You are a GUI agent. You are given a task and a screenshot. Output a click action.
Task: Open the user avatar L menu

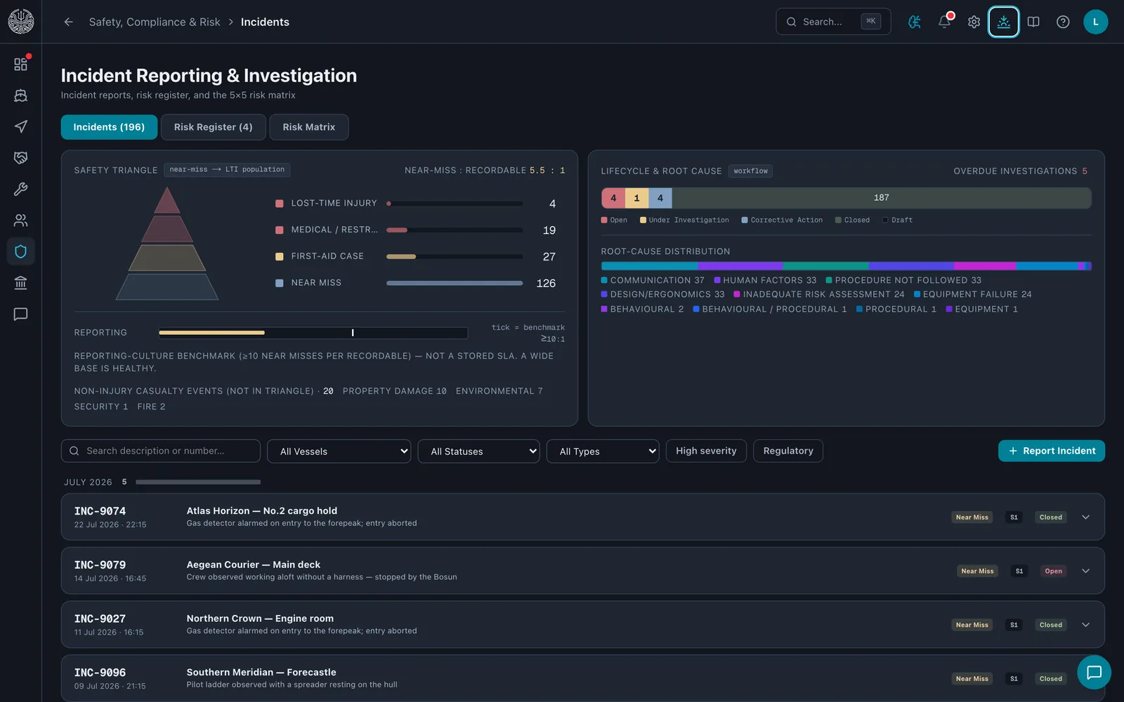pos(1095,22)
